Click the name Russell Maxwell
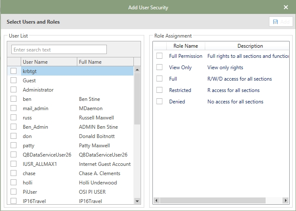 96,118
